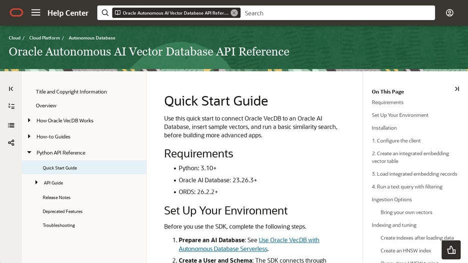Jump to Create indexes after loading data
The height and width of the screenshot is (263, 468).
pyautogui.click(x=417, y=238)
